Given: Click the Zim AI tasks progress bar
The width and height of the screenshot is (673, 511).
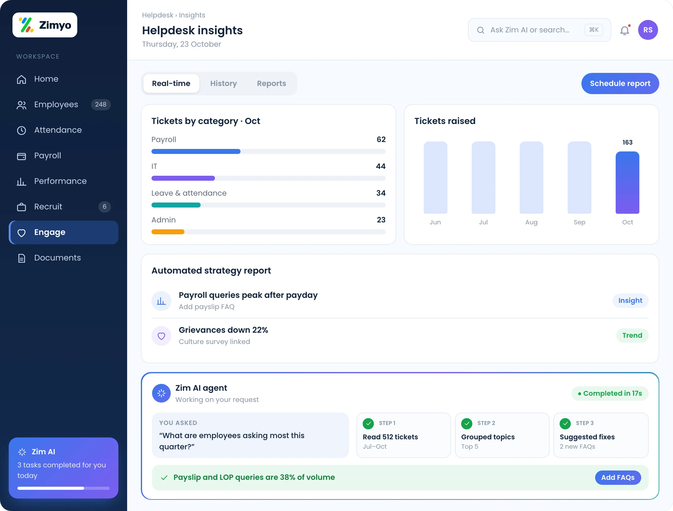Looking at the screenshot, I should 64,488.
